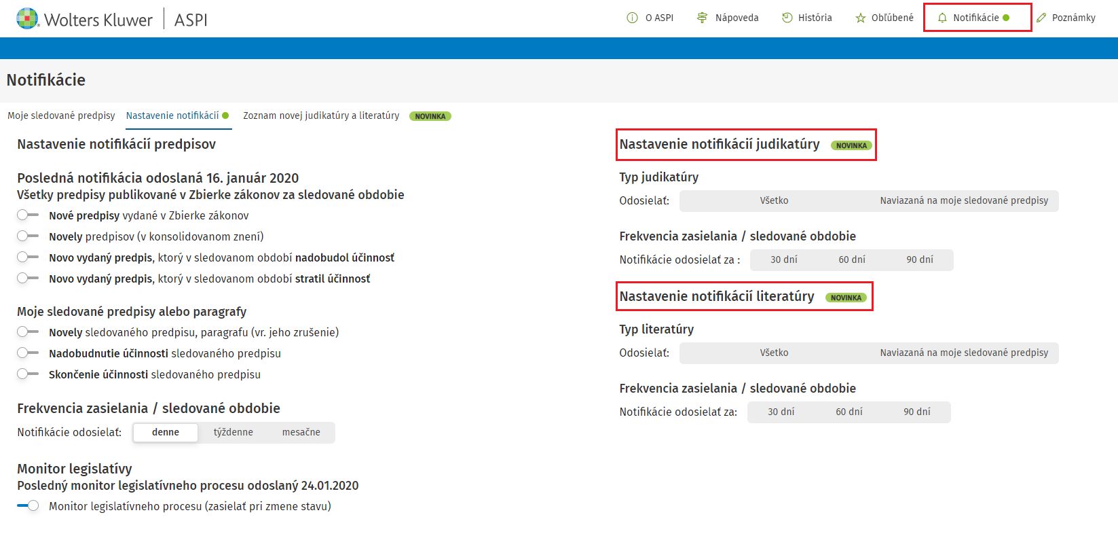The width and height of the screenshot is (1118, 536).
Task: Open Zoznam novej judikatúry a literatúry tab
Action: [x=321, y=115]
